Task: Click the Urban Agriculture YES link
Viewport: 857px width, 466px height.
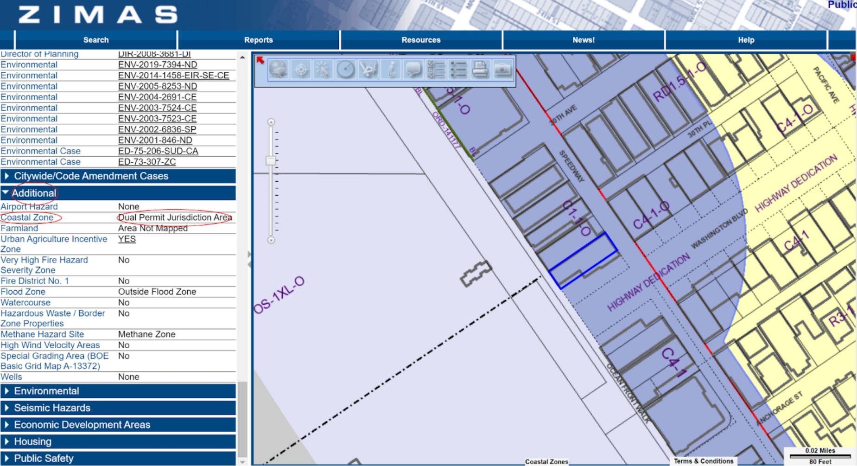Action: (x=127, y=239)
